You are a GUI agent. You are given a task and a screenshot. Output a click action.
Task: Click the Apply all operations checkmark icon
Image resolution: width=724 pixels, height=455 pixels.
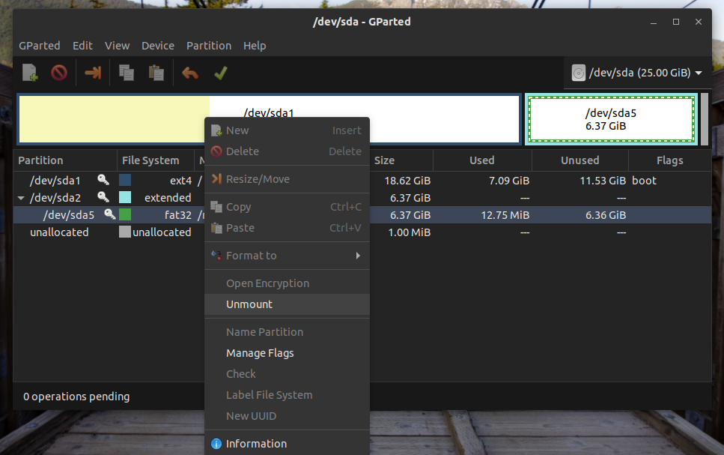[221, 73]
